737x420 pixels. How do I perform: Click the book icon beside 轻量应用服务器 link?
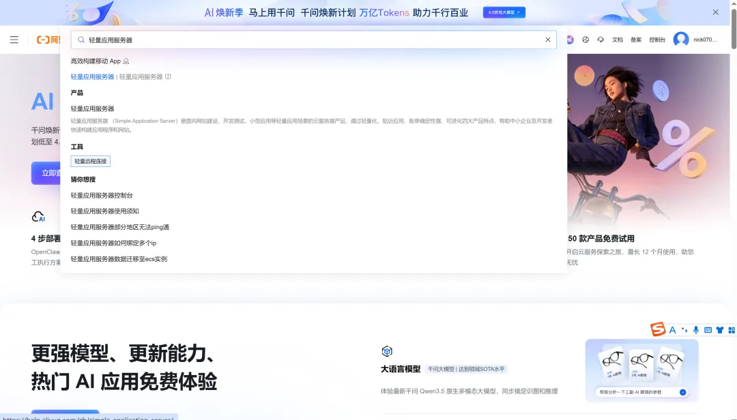point(168,76)
